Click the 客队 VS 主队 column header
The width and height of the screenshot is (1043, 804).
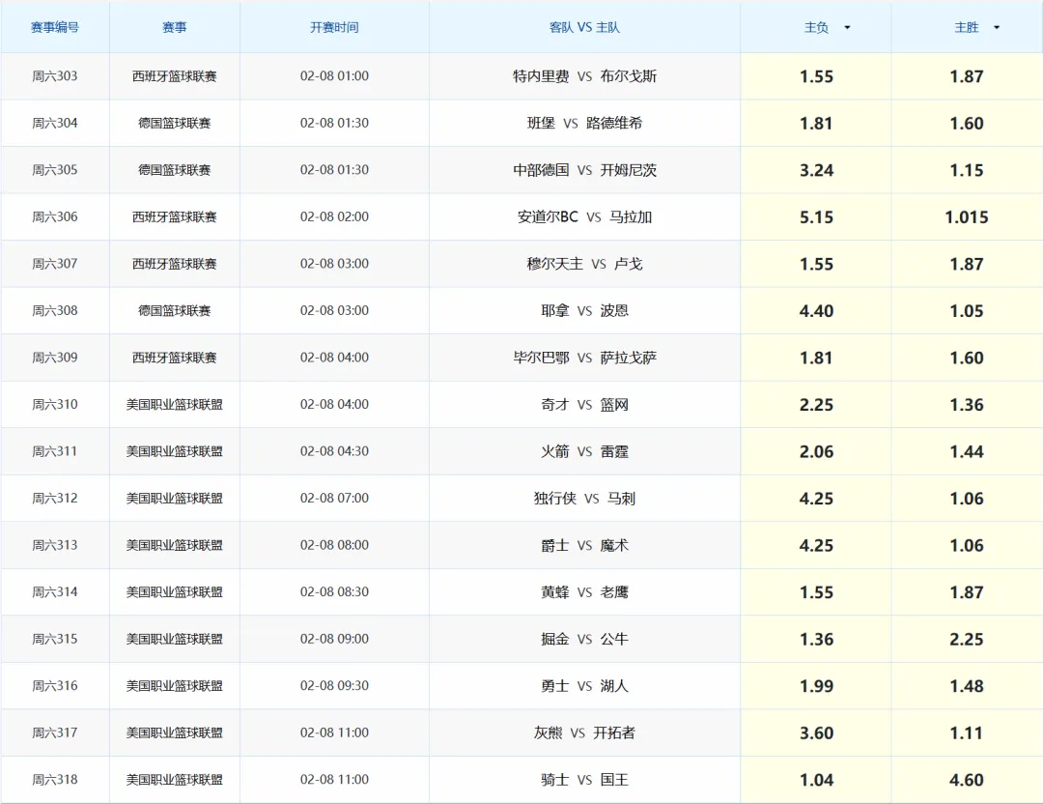[x=584, y=27]
